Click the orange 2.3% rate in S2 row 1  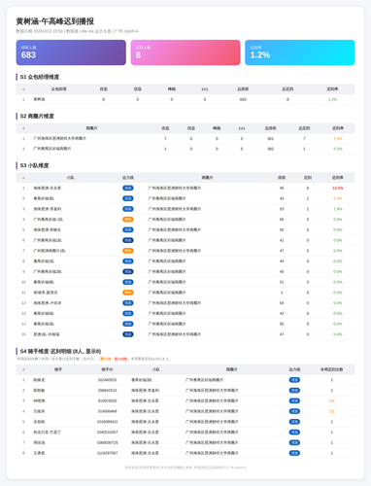click(338, 139)
